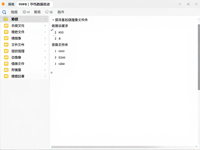Select the 'ovro' list entry
The width and height of the screenshot is (200, 150).
pyautogui.click(x=62, y=51)
